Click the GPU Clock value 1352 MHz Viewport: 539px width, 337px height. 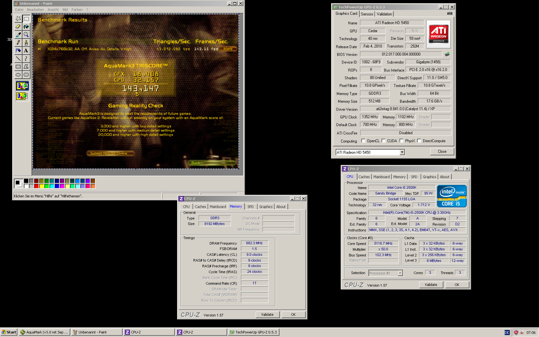[370, 117]
